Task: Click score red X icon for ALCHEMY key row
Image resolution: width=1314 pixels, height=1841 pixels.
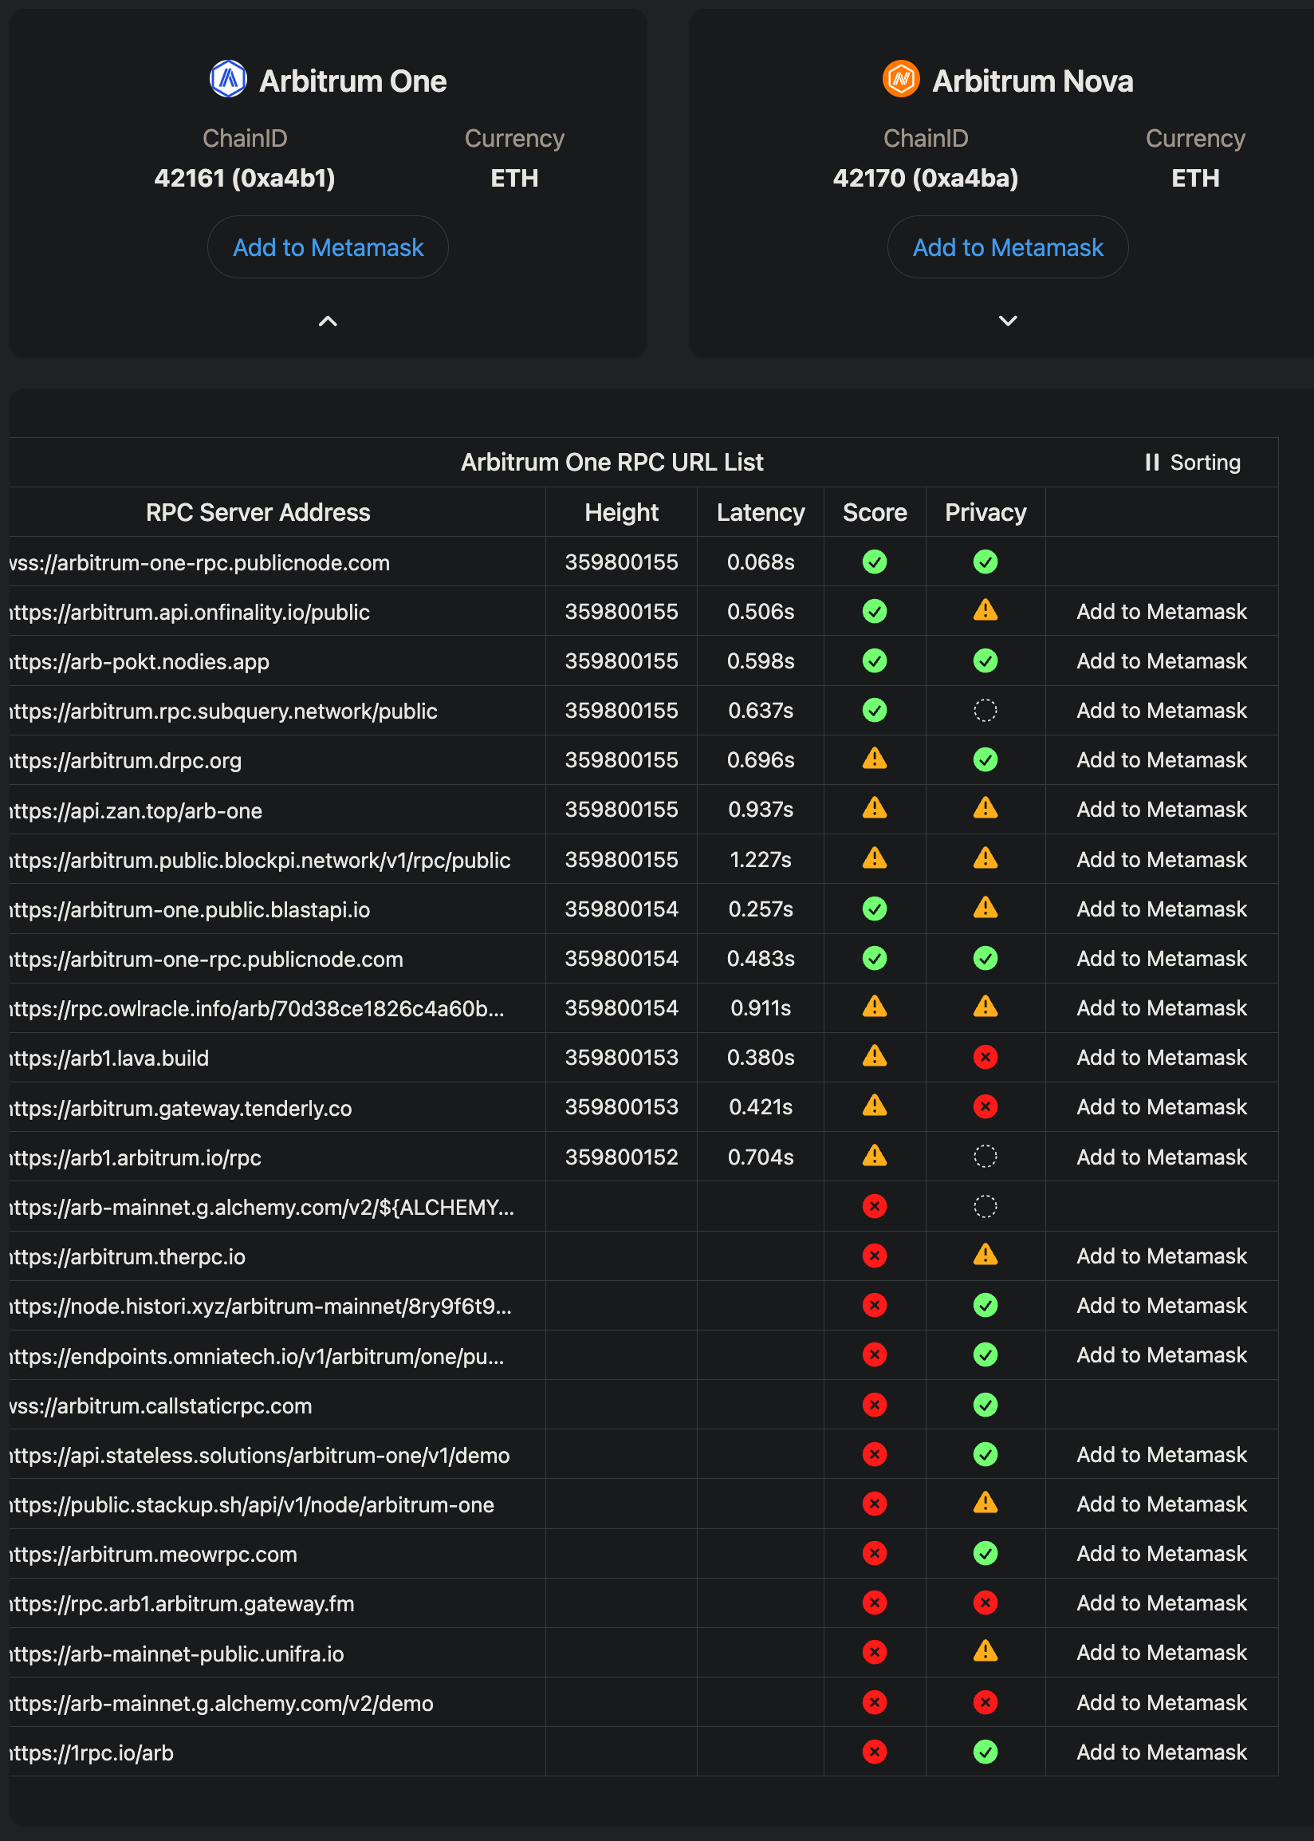Action: [x=875, y=1207]
